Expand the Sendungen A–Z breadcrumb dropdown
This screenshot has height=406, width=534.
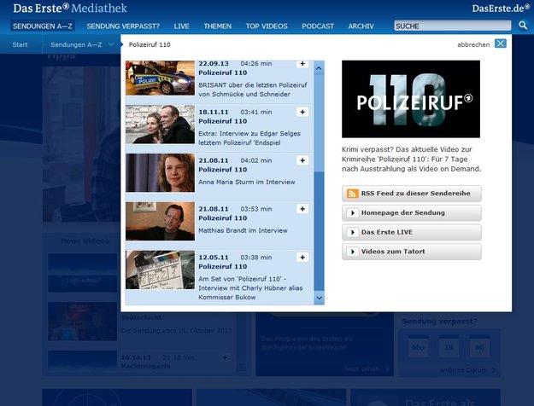point(111,44)
